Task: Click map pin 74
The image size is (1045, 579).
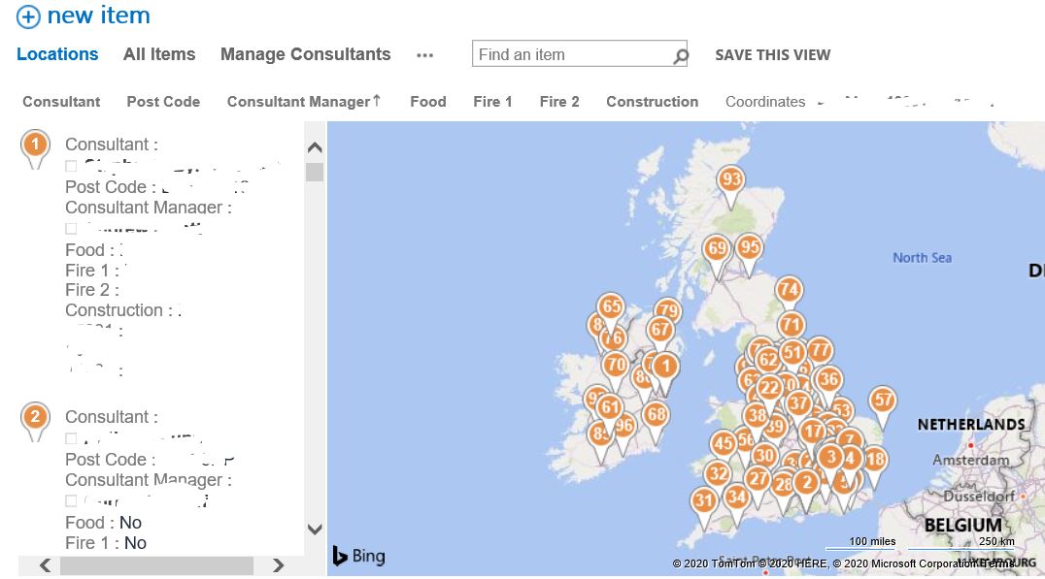Action: (789, 290)
